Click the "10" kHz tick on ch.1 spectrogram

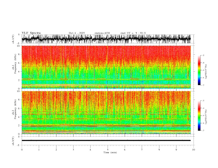tap(18, 46)
